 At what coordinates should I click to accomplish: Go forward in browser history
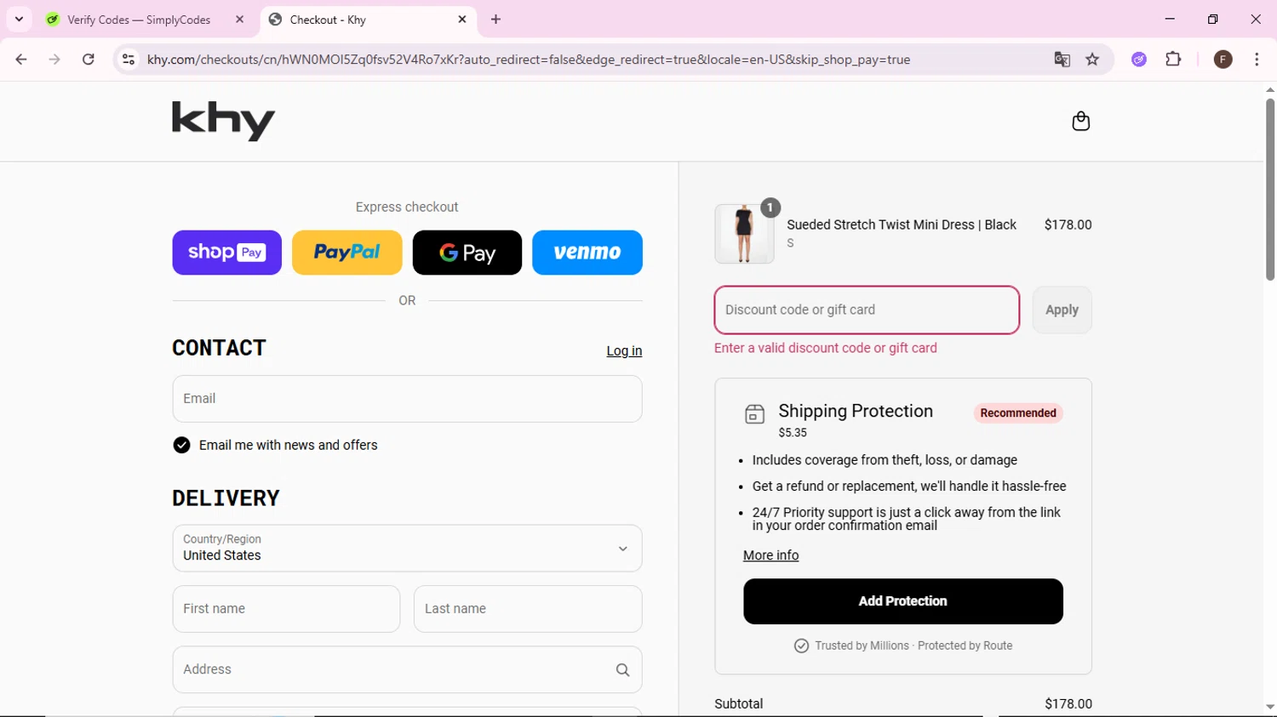[54, 60]
